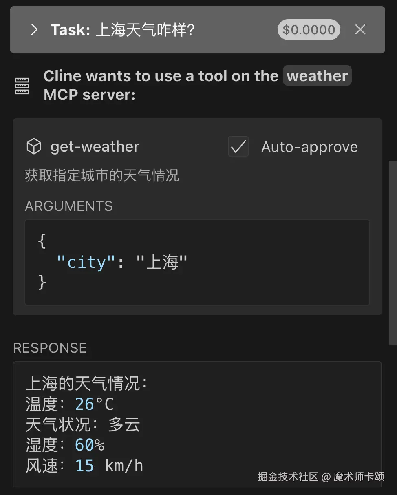Close the current task with the X
Image resolution: width=397 pixels, height=495 pixels.
click(x=360, y=30)
